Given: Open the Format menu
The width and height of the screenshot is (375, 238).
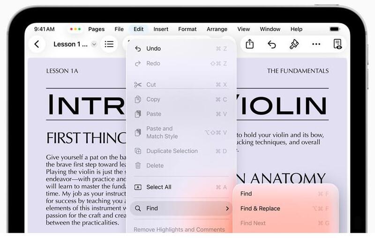Looking at the screenshot, I should [187, 29].
